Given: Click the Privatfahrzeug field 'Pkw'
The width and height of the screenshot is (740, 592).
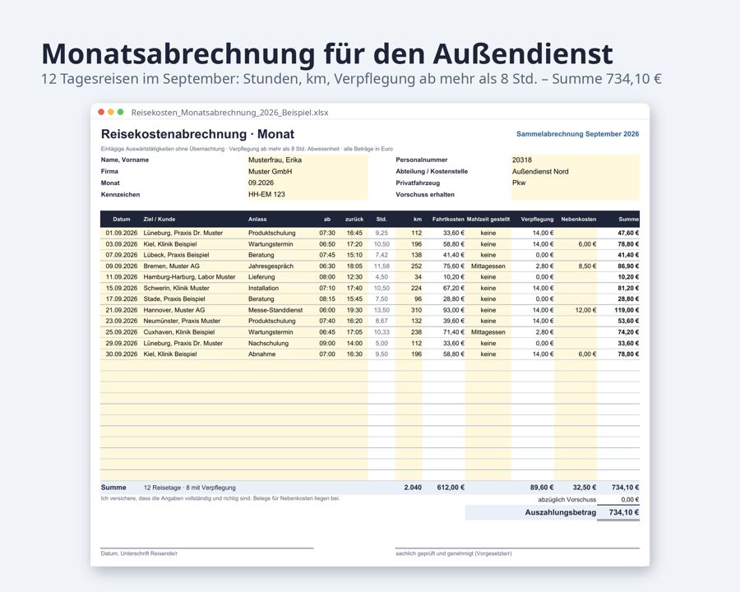Looking at the screenshot, I should pos(576,183).
